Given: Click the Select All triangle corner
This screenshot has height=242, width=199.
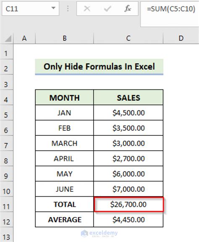Looking at the screenshot, I should tap(8, 39).
